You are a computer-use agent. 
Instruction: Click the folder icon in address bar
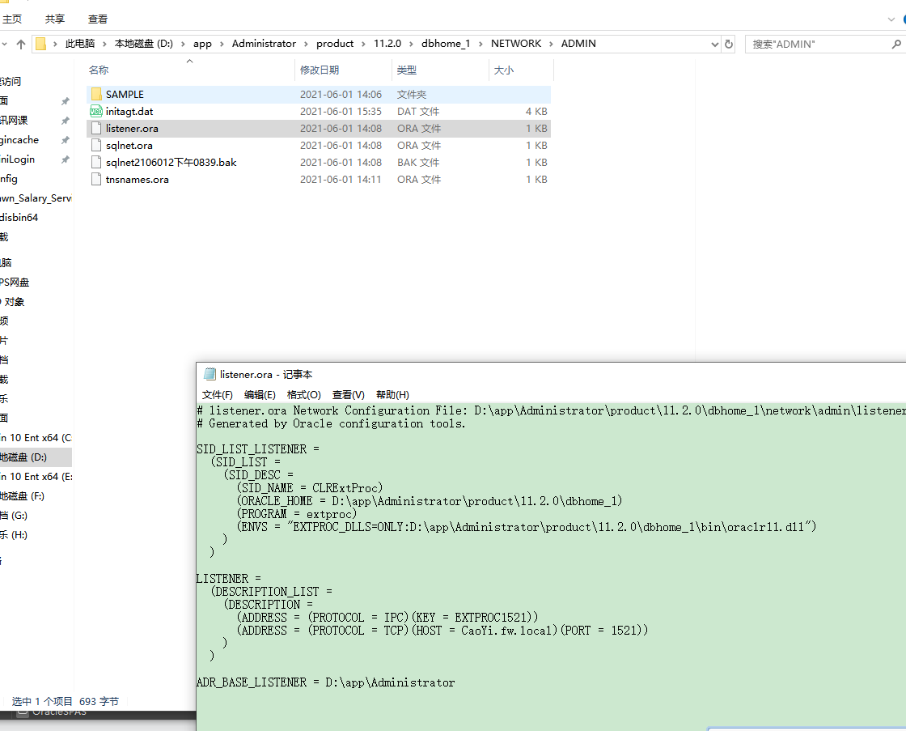[x=41, y=44]
